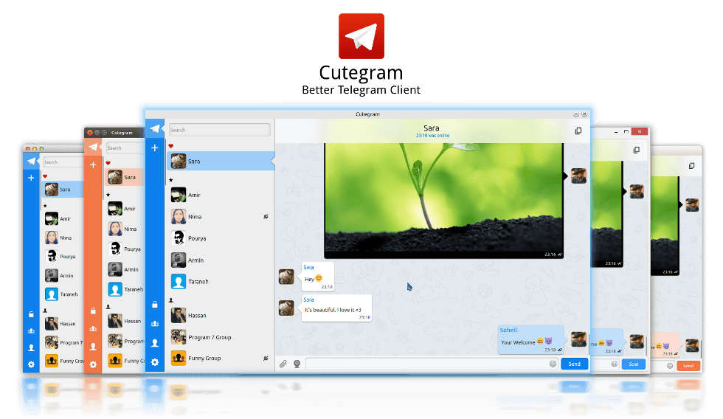Click the '23:18 was online' status text
The image size is (723, 419).
tap(432, 136)
